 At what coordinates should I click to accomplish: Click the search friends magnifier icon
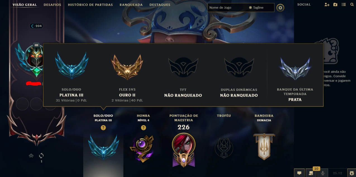pyautogui.click(x=352, y=5)
